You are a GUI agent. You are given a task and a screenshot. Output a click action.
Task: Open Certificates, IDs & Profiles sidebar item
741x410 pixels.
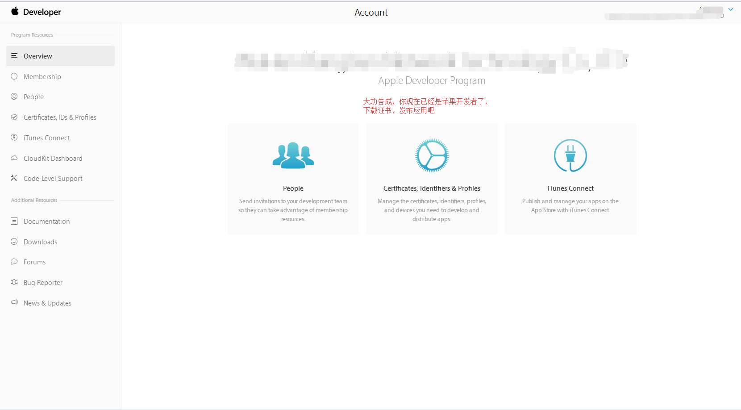pos(60,117)
